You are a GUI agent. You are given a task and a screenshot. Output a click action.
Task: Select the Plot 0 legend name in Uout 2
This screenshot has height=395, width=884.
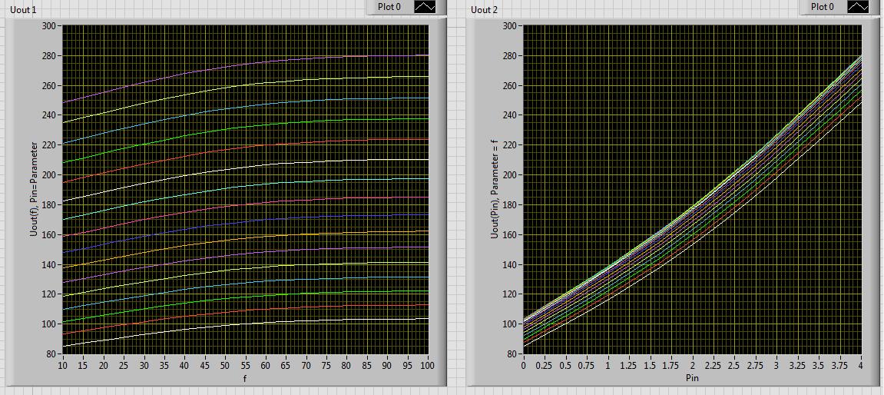coord(823,7)
